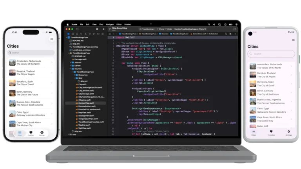Open the Find navigator magnifier icon
301x169 pixels.
pyautogui.click(x=81, y=34)
